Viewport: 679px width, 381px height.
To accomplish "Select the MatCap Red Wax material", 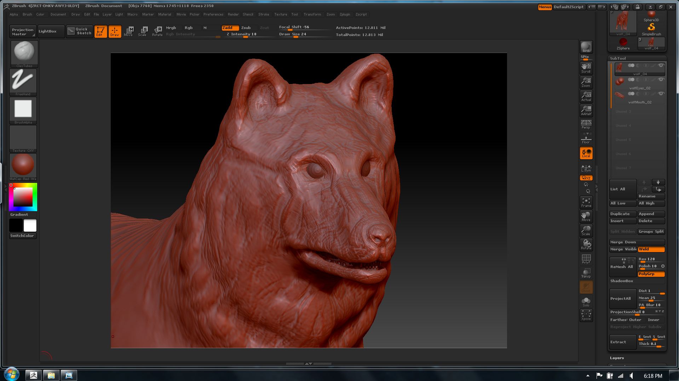I will [22, 164].
